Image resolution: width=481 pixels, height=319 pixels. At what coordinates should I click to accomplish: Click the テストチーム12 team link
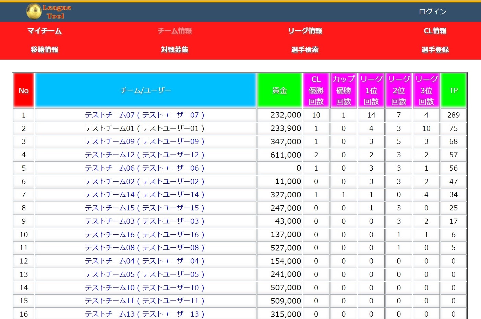144,155
